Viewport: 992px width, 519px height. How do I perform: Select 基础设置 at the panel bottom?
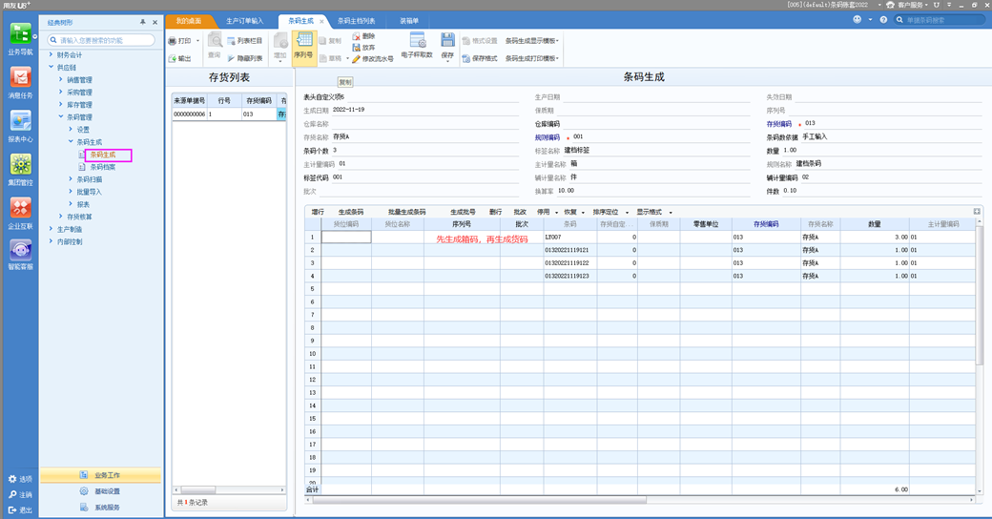[101, 491]
